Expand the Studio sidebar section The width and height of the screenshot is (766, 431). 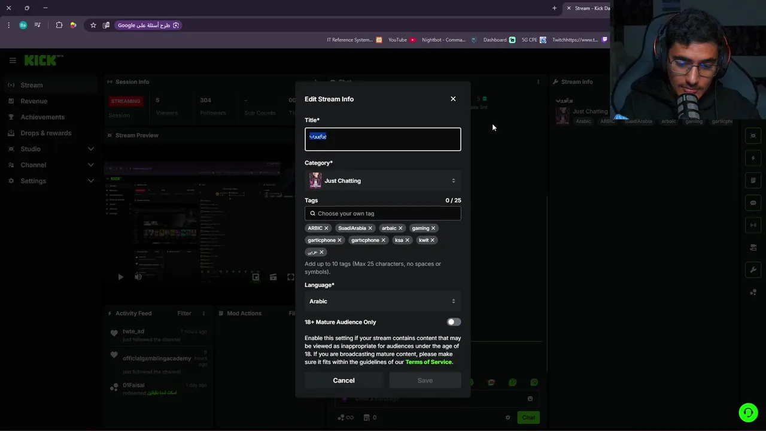click(51, 149)
